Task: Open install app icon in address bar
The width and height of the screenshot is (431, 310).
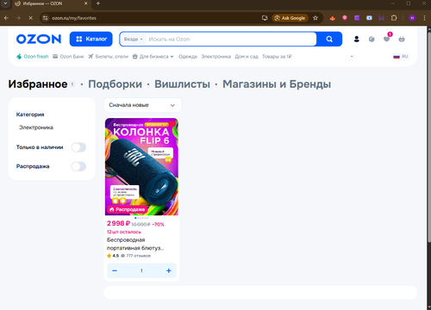Action: [265, 18]
